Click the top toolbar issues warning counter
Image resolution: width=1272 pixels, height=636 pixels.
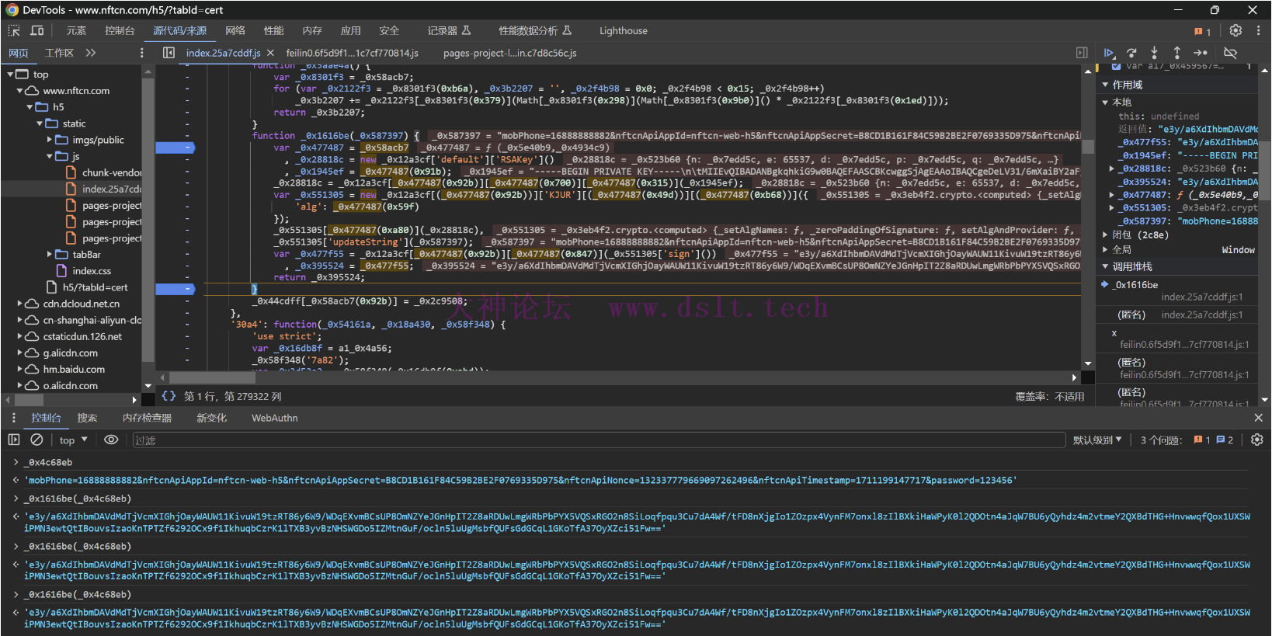click(x=1203, y=31)
